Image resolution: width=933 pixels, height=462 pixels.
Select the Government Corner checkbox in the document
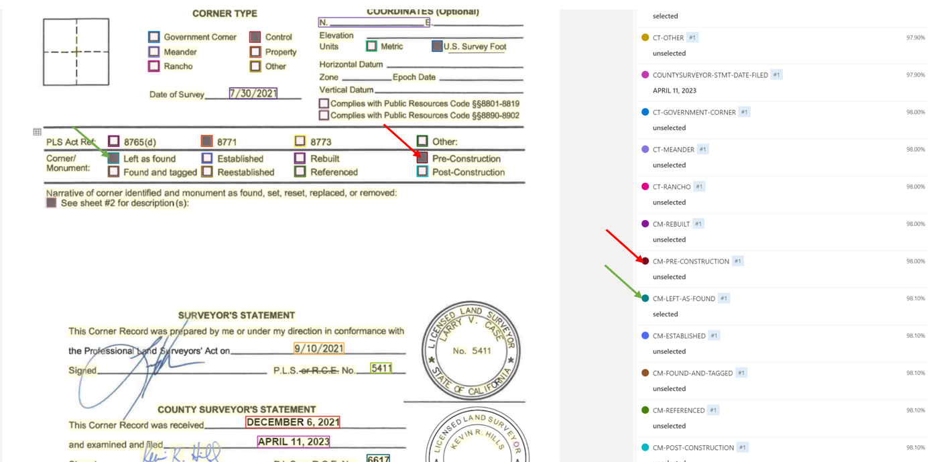tap(154, 37)
